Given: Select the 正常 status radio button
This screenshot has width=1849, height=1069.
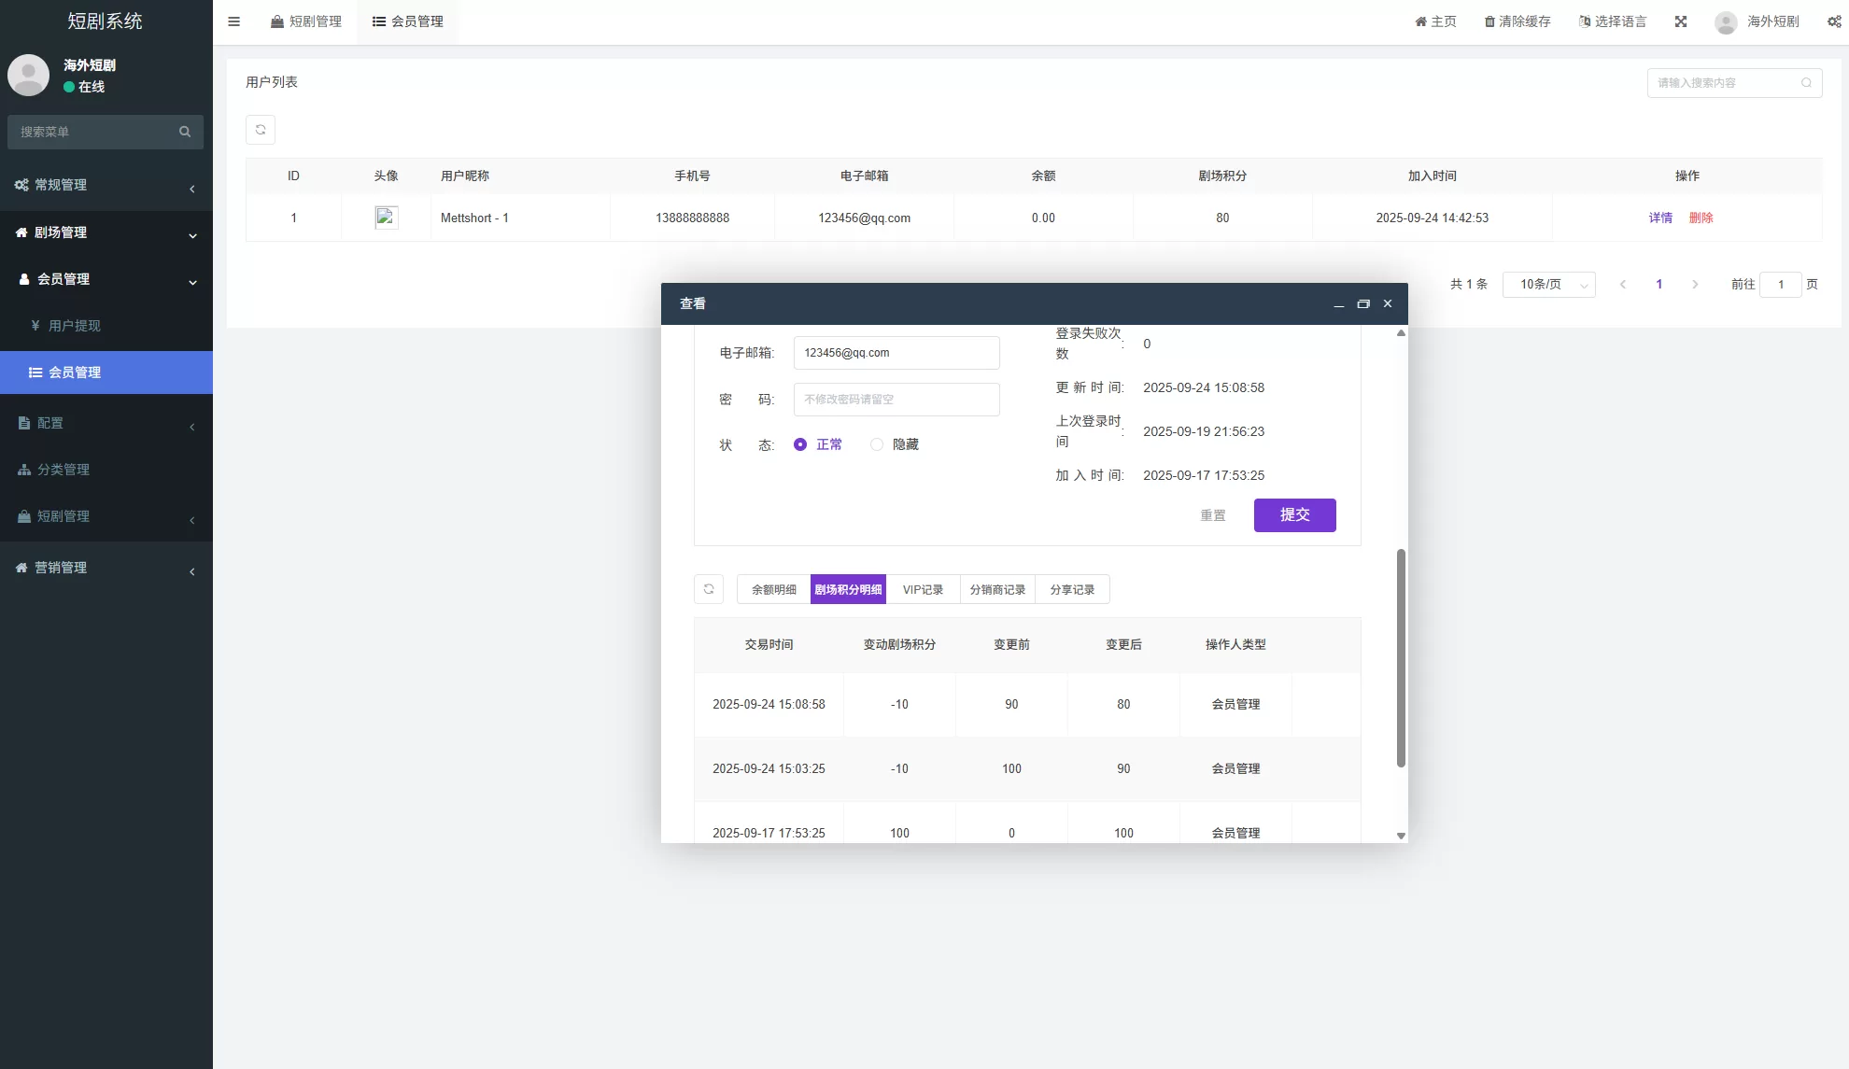Looking at the screenshot, I should [800, 444].
